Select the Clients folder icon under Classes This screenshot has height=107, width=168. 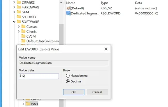click(23, 31)
